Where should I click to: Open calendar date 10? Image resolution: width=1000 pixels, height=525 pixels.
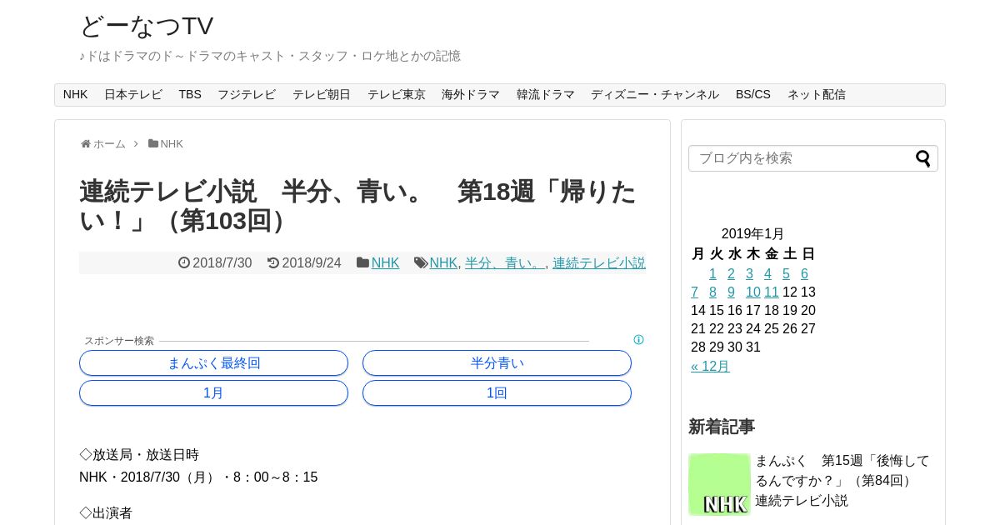(753, 292)
